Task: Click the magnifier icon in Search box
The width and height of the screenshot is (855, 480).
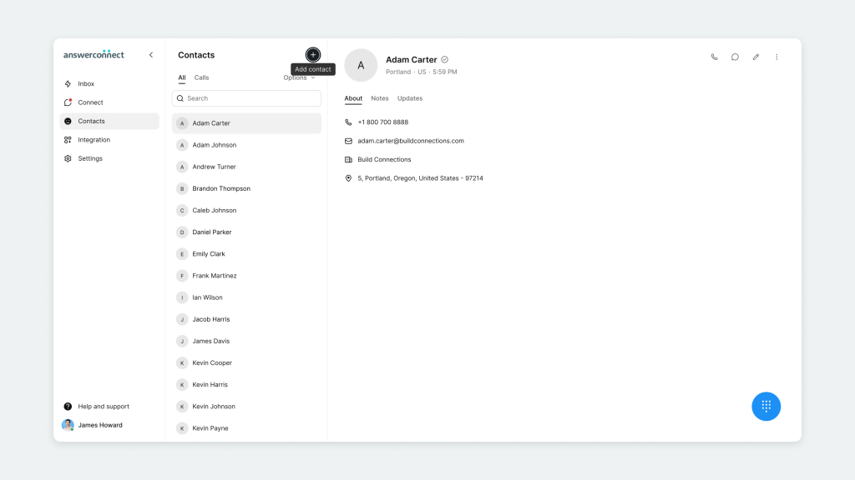Action: (180, 98)
